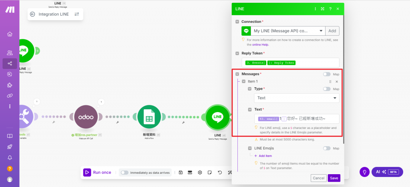
Task: Collapse the Text field chevron box
Action: tap(250, 109)
